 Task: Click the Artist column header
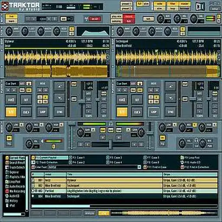55,174
